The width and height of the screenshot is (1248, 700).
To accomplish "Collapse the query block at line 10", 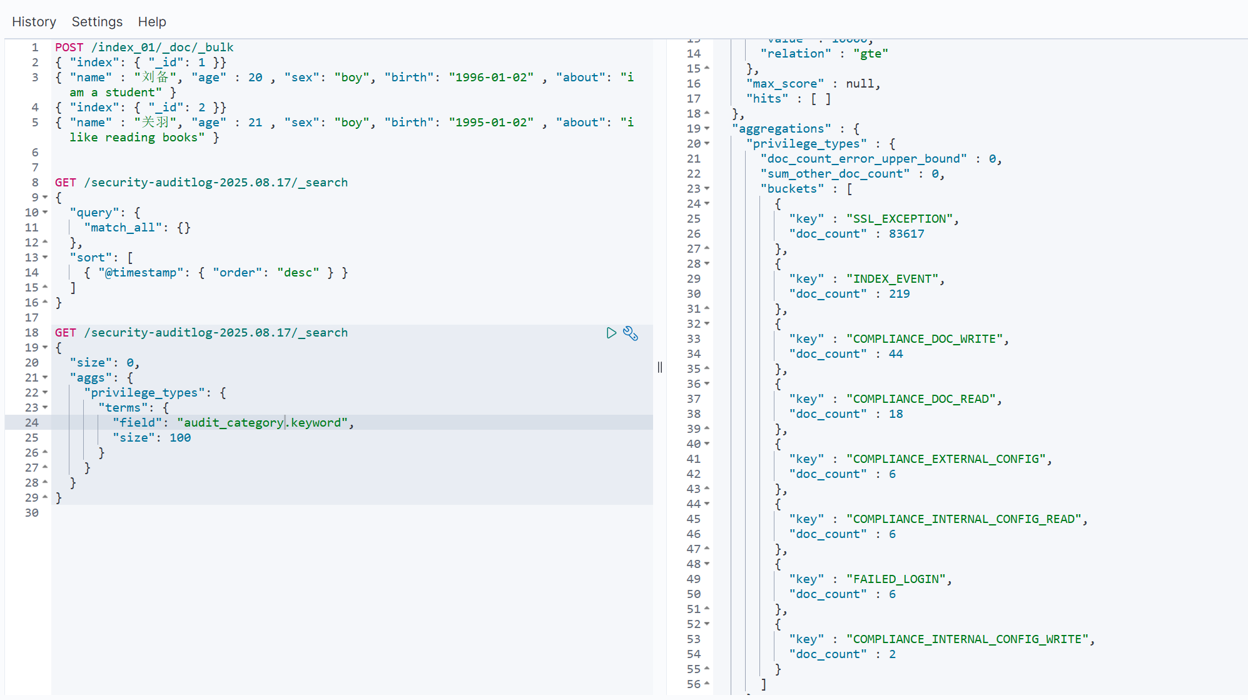I will 45,213.
